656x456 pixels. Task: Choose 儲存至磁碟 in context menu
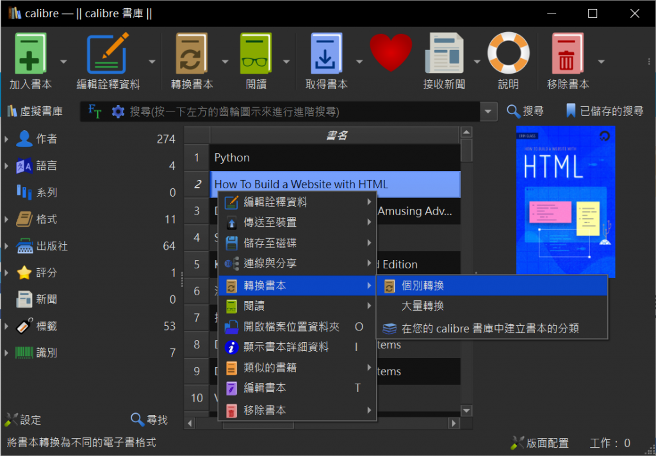click(x=297, y=243)
